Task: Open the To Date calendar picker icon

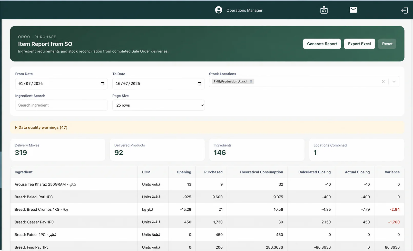Action: point(199,83)
